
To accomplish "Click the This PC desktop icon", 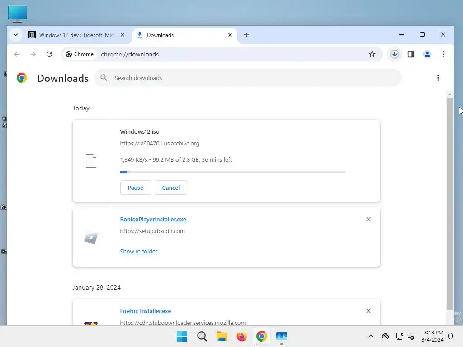I will [18, 14].
